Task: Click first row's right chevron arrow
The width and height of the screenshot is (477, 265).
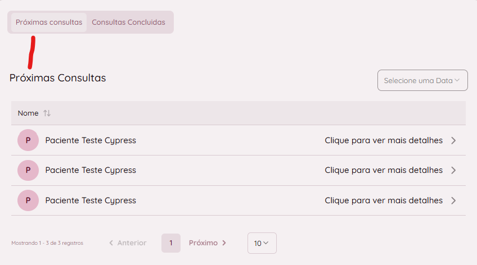Action: pyautogui.click(x=454, y=140)
